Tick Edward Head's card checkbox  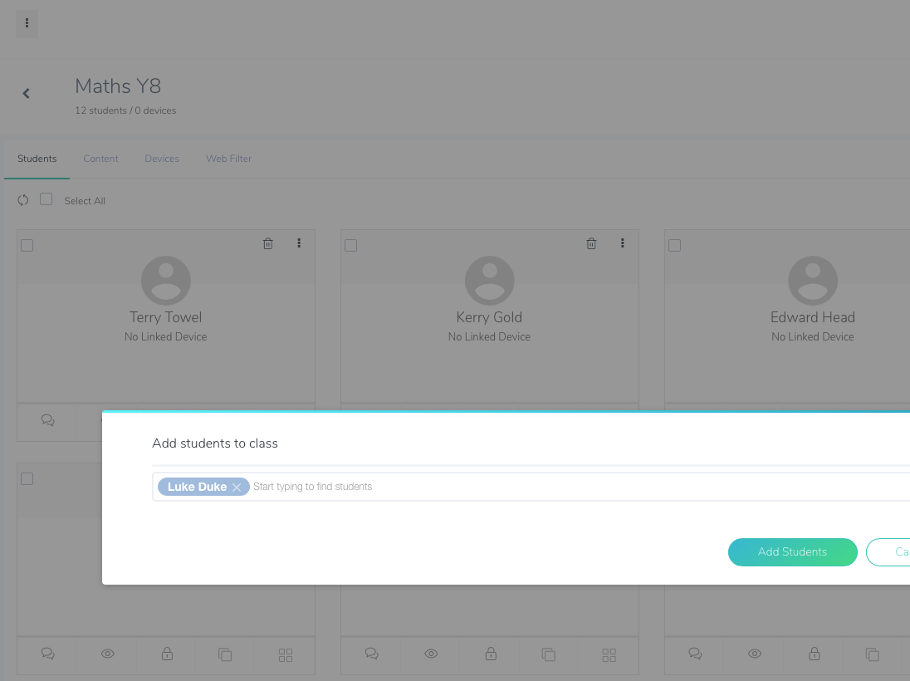click(x=674, y=245)
